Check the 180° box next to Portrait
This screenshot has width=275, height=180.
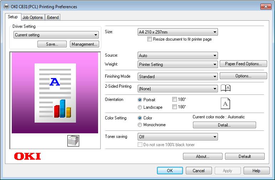tap(174, 99)
